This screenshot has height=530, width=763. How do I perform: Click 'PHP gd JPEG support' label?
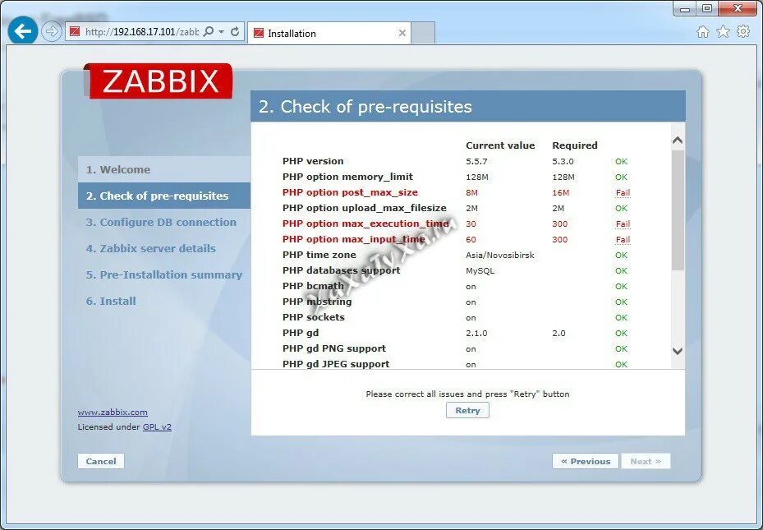pyautogui.click(x=336, y=364)
